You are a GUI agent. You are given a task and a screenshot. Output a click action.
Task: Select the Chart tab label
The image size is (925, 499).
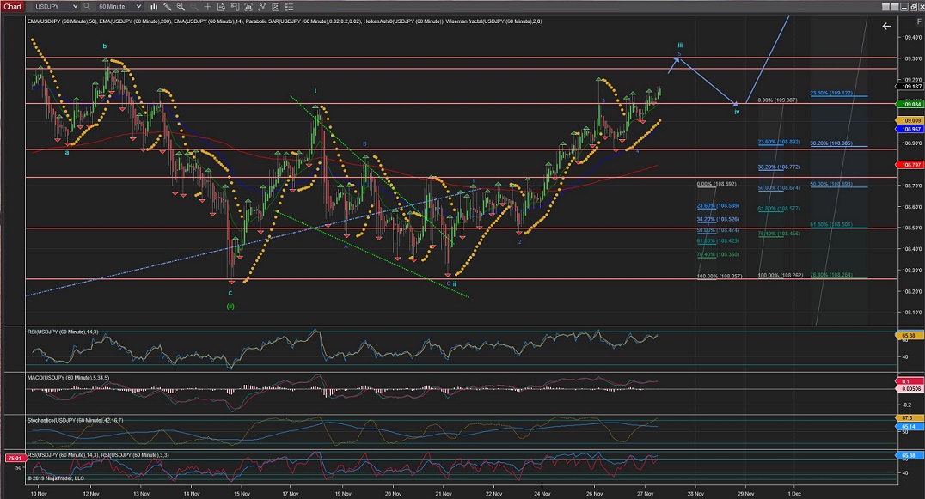(x=12, y=6)
